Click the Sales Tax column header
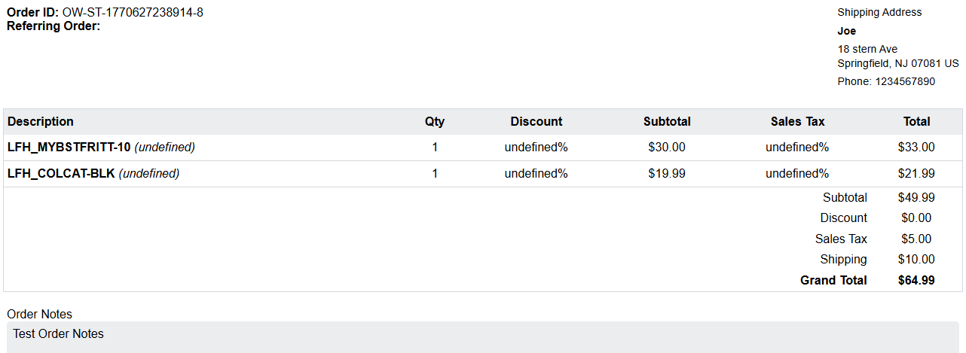The image size is (966, 353). pos(798,122)
